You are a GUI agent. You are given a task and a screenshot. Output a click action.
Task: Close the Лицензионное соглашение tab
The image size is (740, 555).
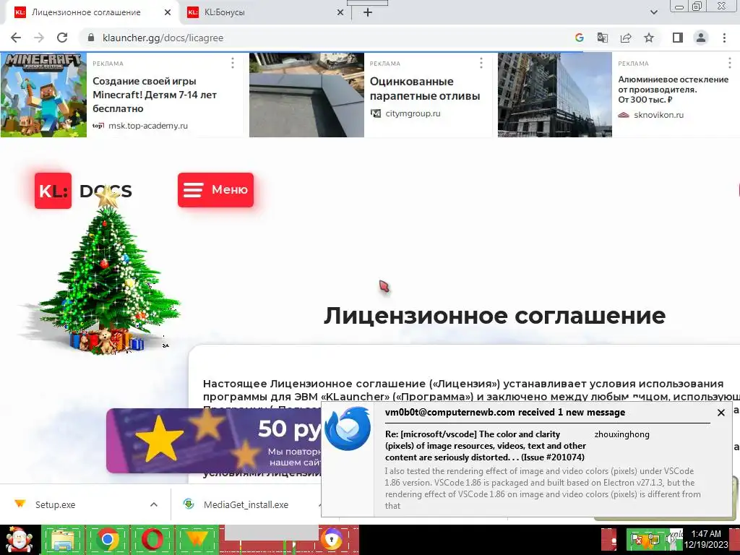tap(168, 12)
